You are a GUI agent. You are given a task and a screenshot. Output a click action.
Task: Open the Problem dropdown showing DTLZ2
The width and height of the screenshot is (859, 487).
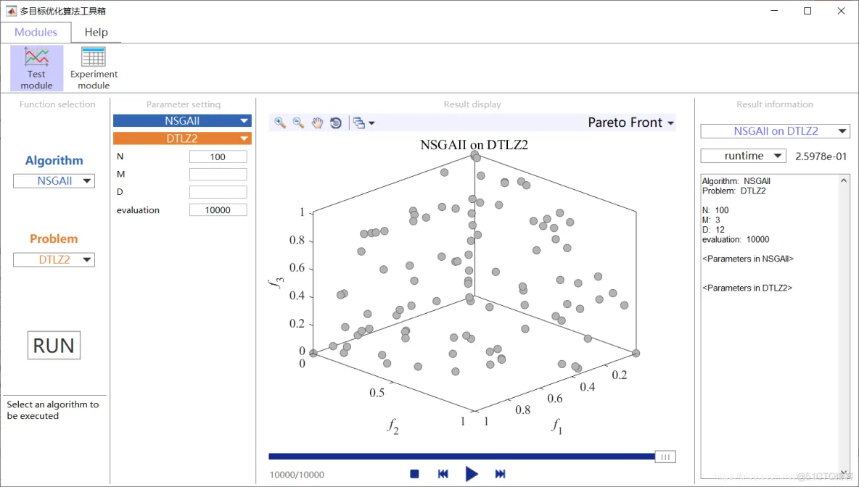click(x=54, y=259)
